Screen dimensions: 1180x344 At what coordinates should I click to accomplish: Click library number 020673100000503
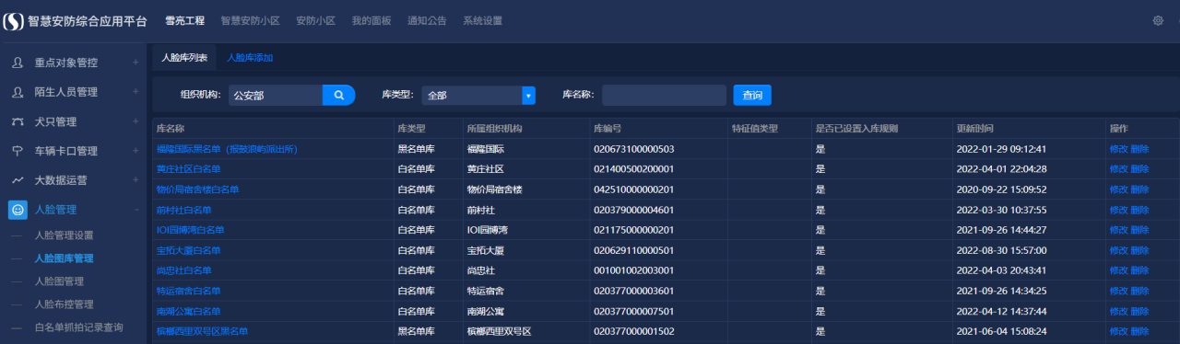coord(634,149)
